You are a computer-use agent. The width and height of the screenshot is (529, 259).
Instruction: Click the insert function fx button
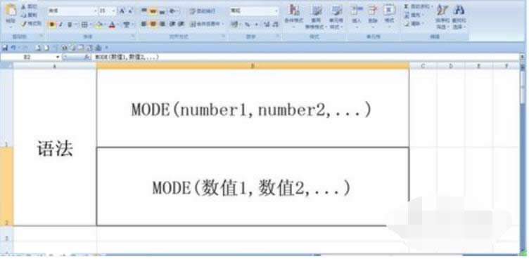point(87,58)
